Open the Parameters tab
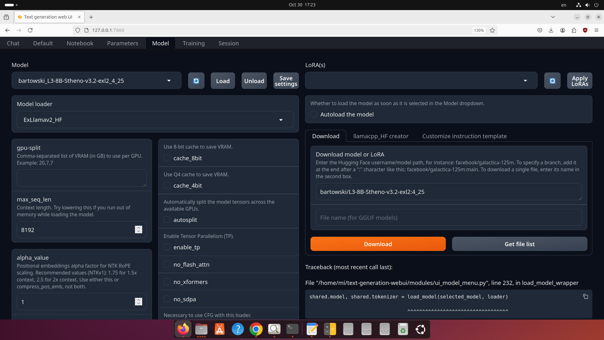The image size is (604, 340). click(x=123, y=43)
